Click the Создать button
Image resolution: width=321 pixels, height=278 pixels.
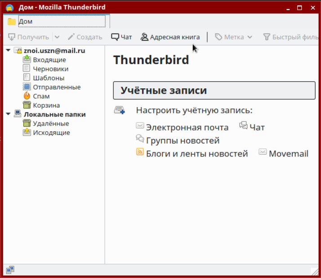[85, 37]
